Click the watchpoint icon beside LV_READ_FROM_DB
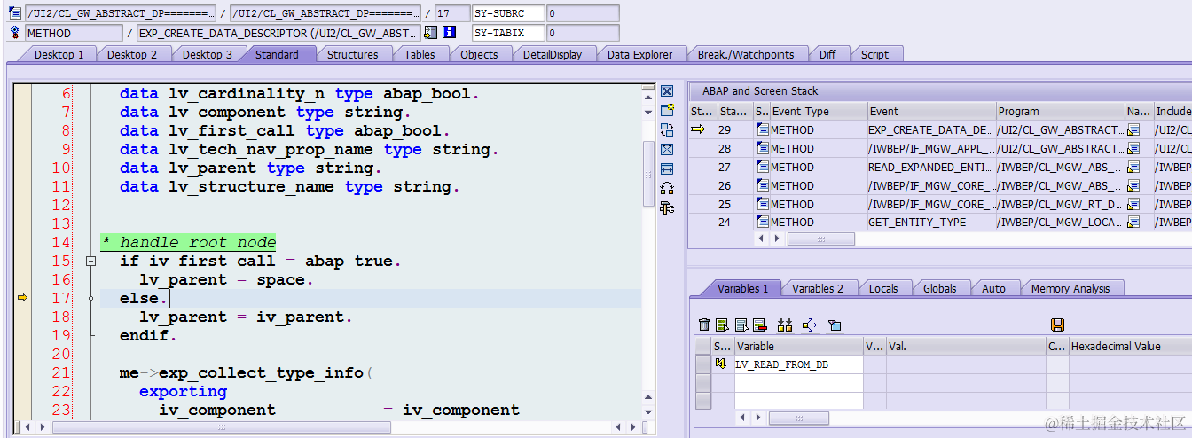Image resolution: width=1192 pixels, height=438 pixels. (x=720, y=364)
